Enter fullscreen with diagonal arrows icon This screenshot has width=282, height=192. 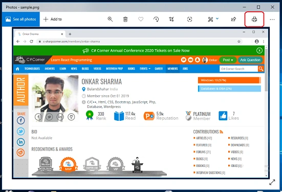(272, 182)
